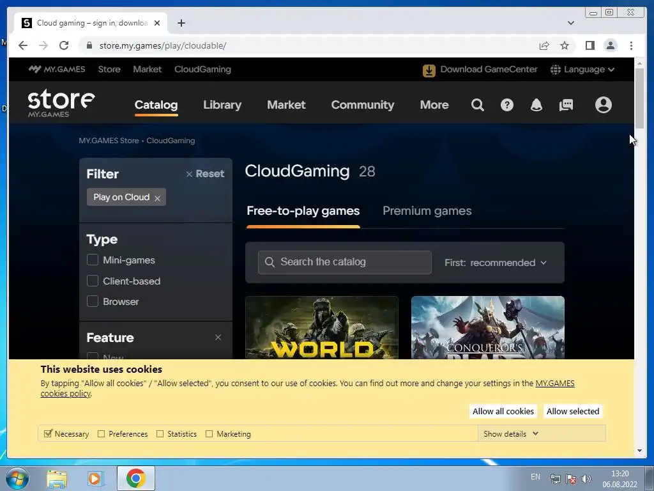The image size is (654, 491).
Task: Close the Cloud gaming browser tab
Action: tap(157, 23)
